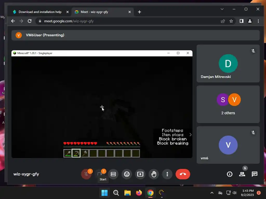Viewport: 266px width, 199px height.
Task: Select third hotbar axe slot in Minecraft
Action: tap(85, 153)
